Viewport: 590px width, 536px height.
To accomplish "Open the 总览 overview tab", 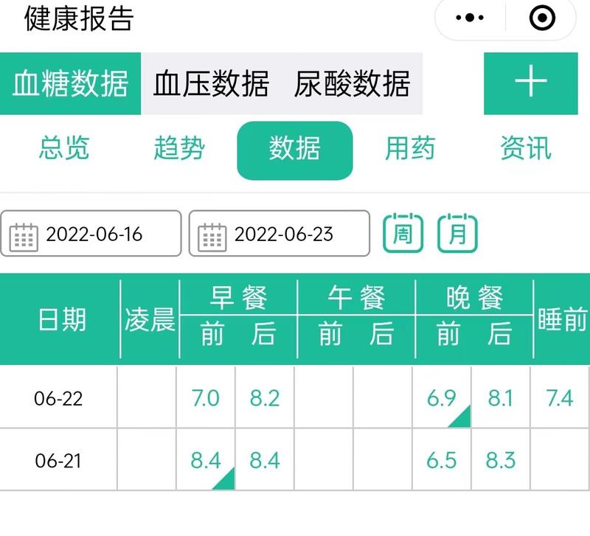I will click(x=64, y=148).
